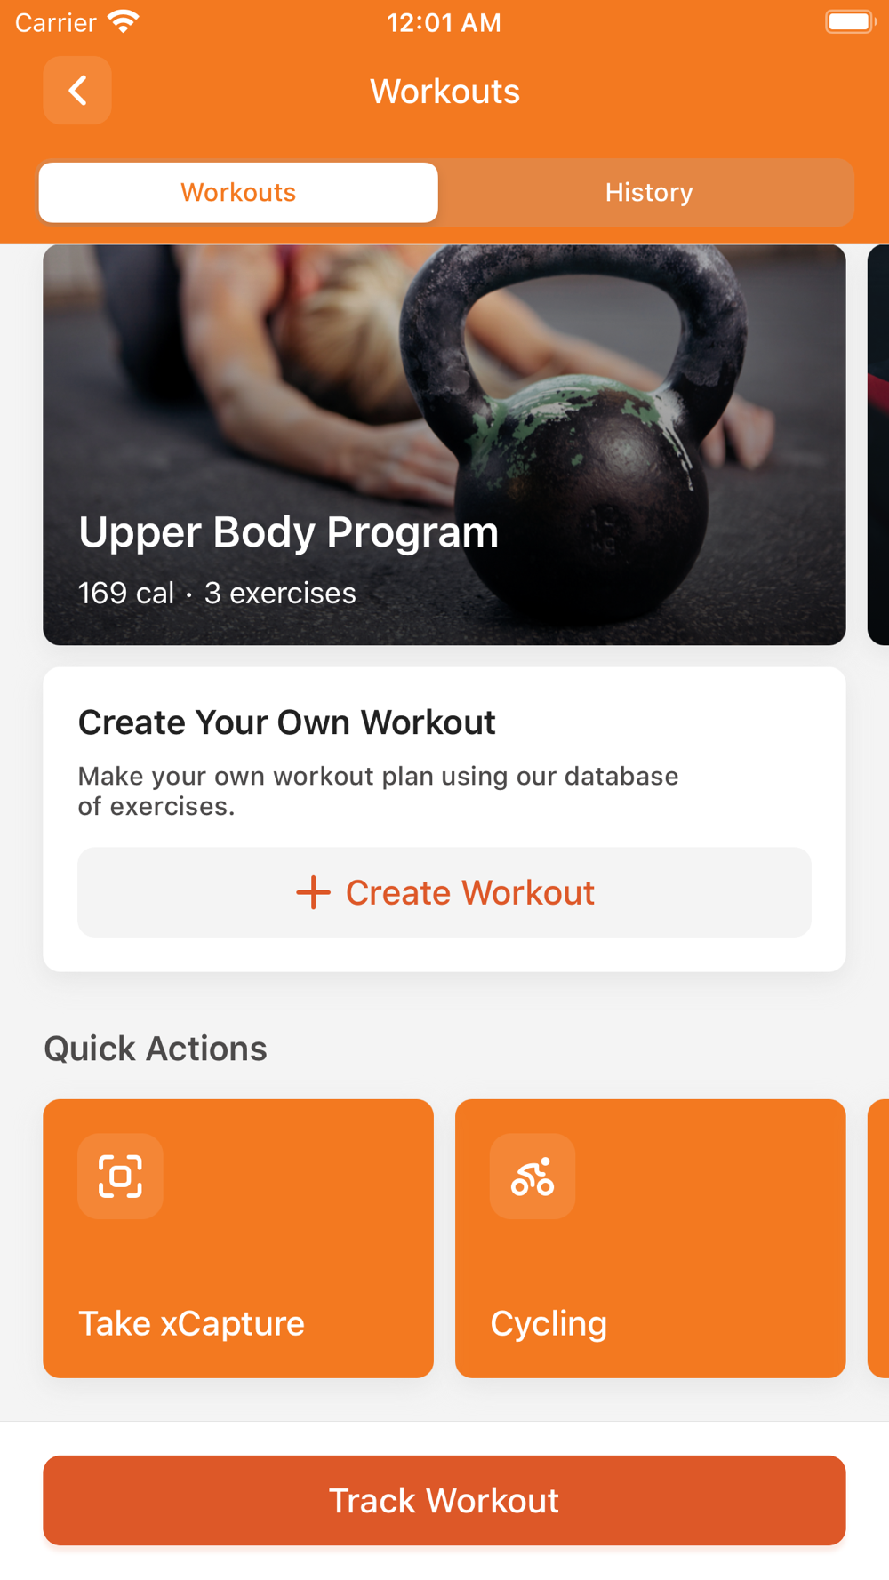
Task: Tap the cycling bike icon
Action: (x=533, y=1176)
